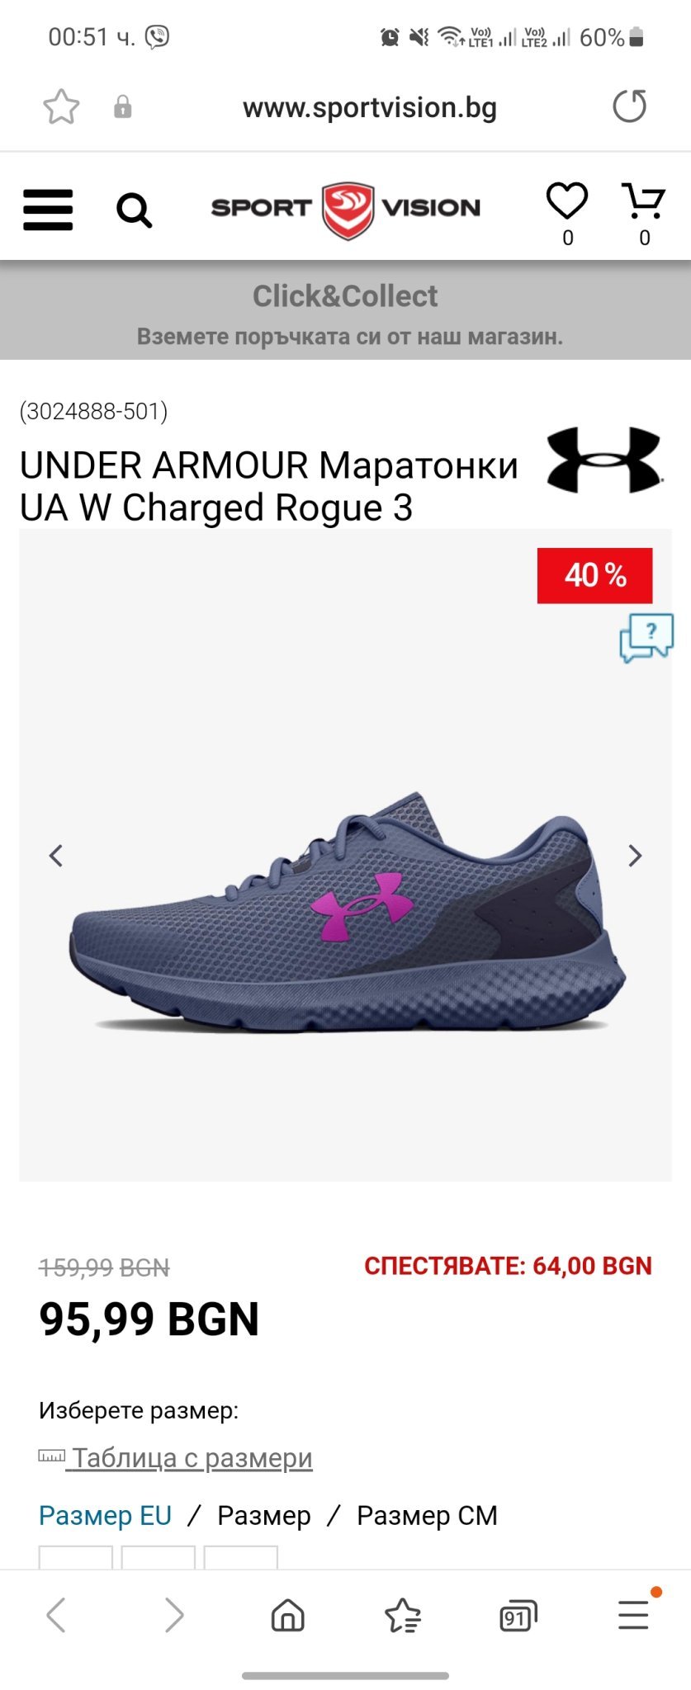The image size is (691, 1690).
Task: Reload the page with the refresh icon
Action: 630,106
